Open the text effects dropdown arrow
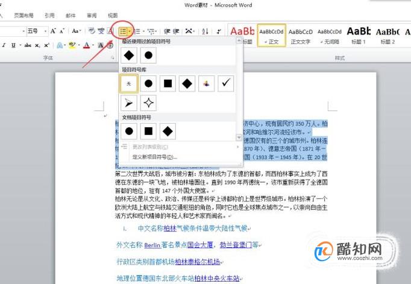The width and height of the screenshot is (411, 284). click(x=66, y=46)
